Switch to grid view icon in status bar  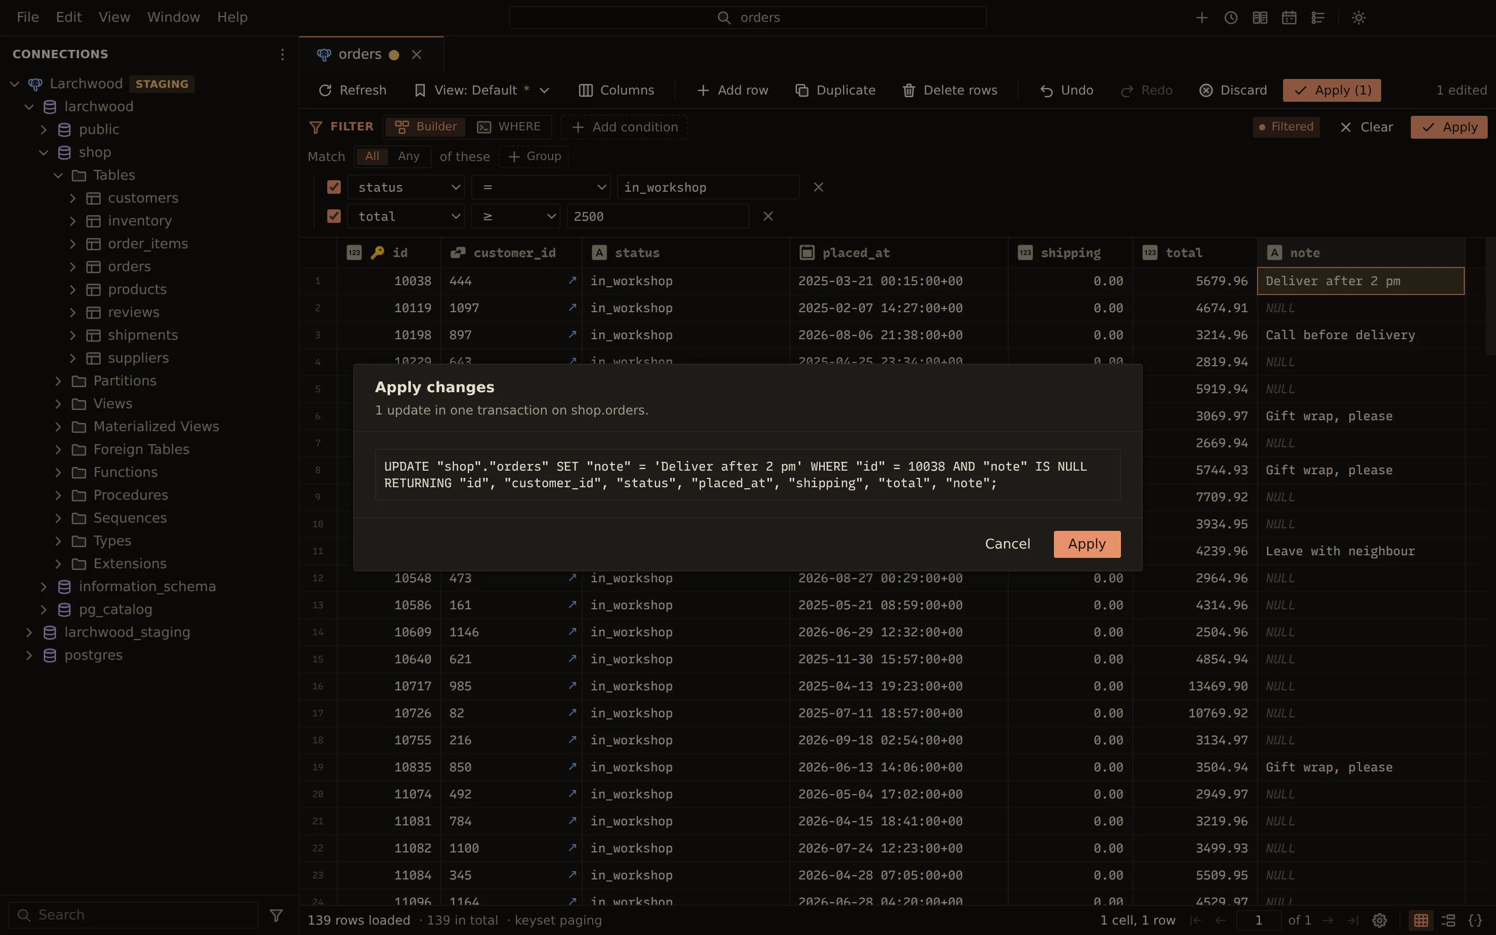point(1421,920)
